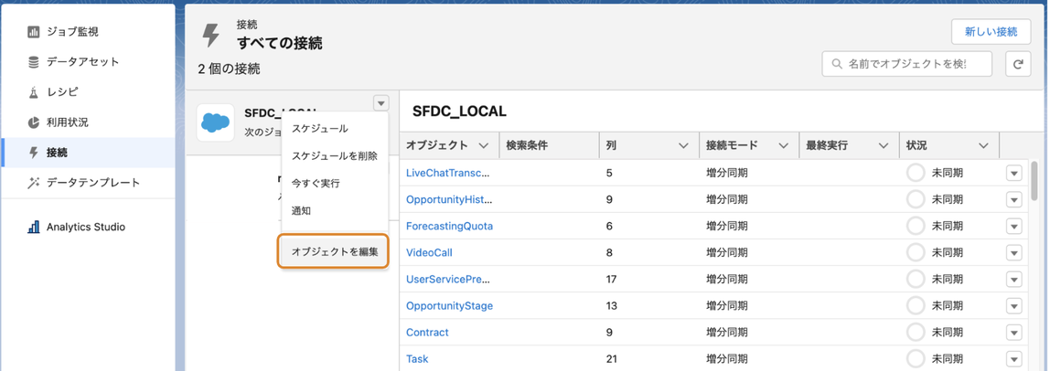The image size is (1050, 371).
Task: Open row action dropdown for OpportunityHist
Action: click(1013, 199)
